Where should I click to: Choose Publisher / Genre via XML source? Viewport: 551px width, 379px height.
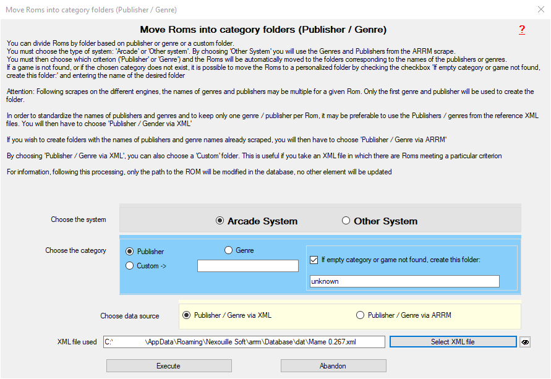tap(187, 315)
